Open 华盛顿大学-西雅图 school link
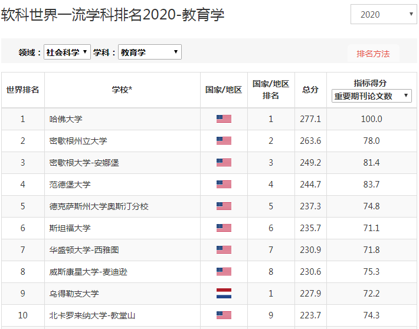The width and height of the screenshot is (419, 329). coord(84,249)
